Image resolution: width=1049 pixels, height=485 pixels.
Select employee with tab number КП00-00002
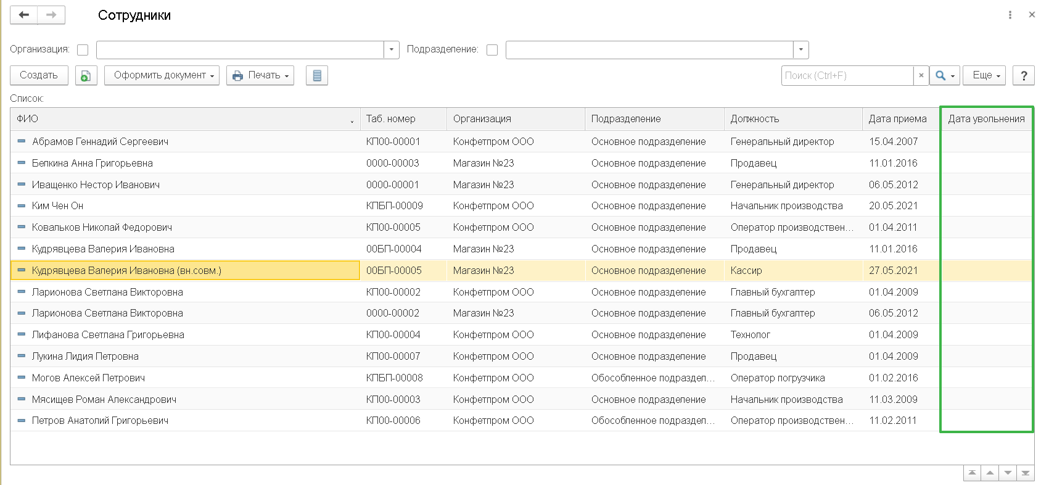(521, 292)
